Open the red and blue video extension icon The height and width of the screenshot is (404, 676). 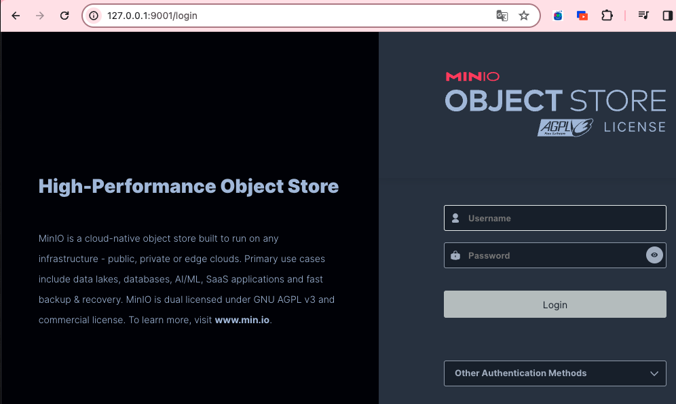point(582,16)
